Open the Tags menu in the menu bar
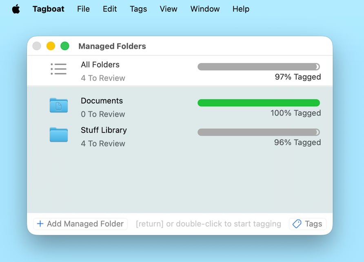 pyautogui.click(x=138, y=9)
